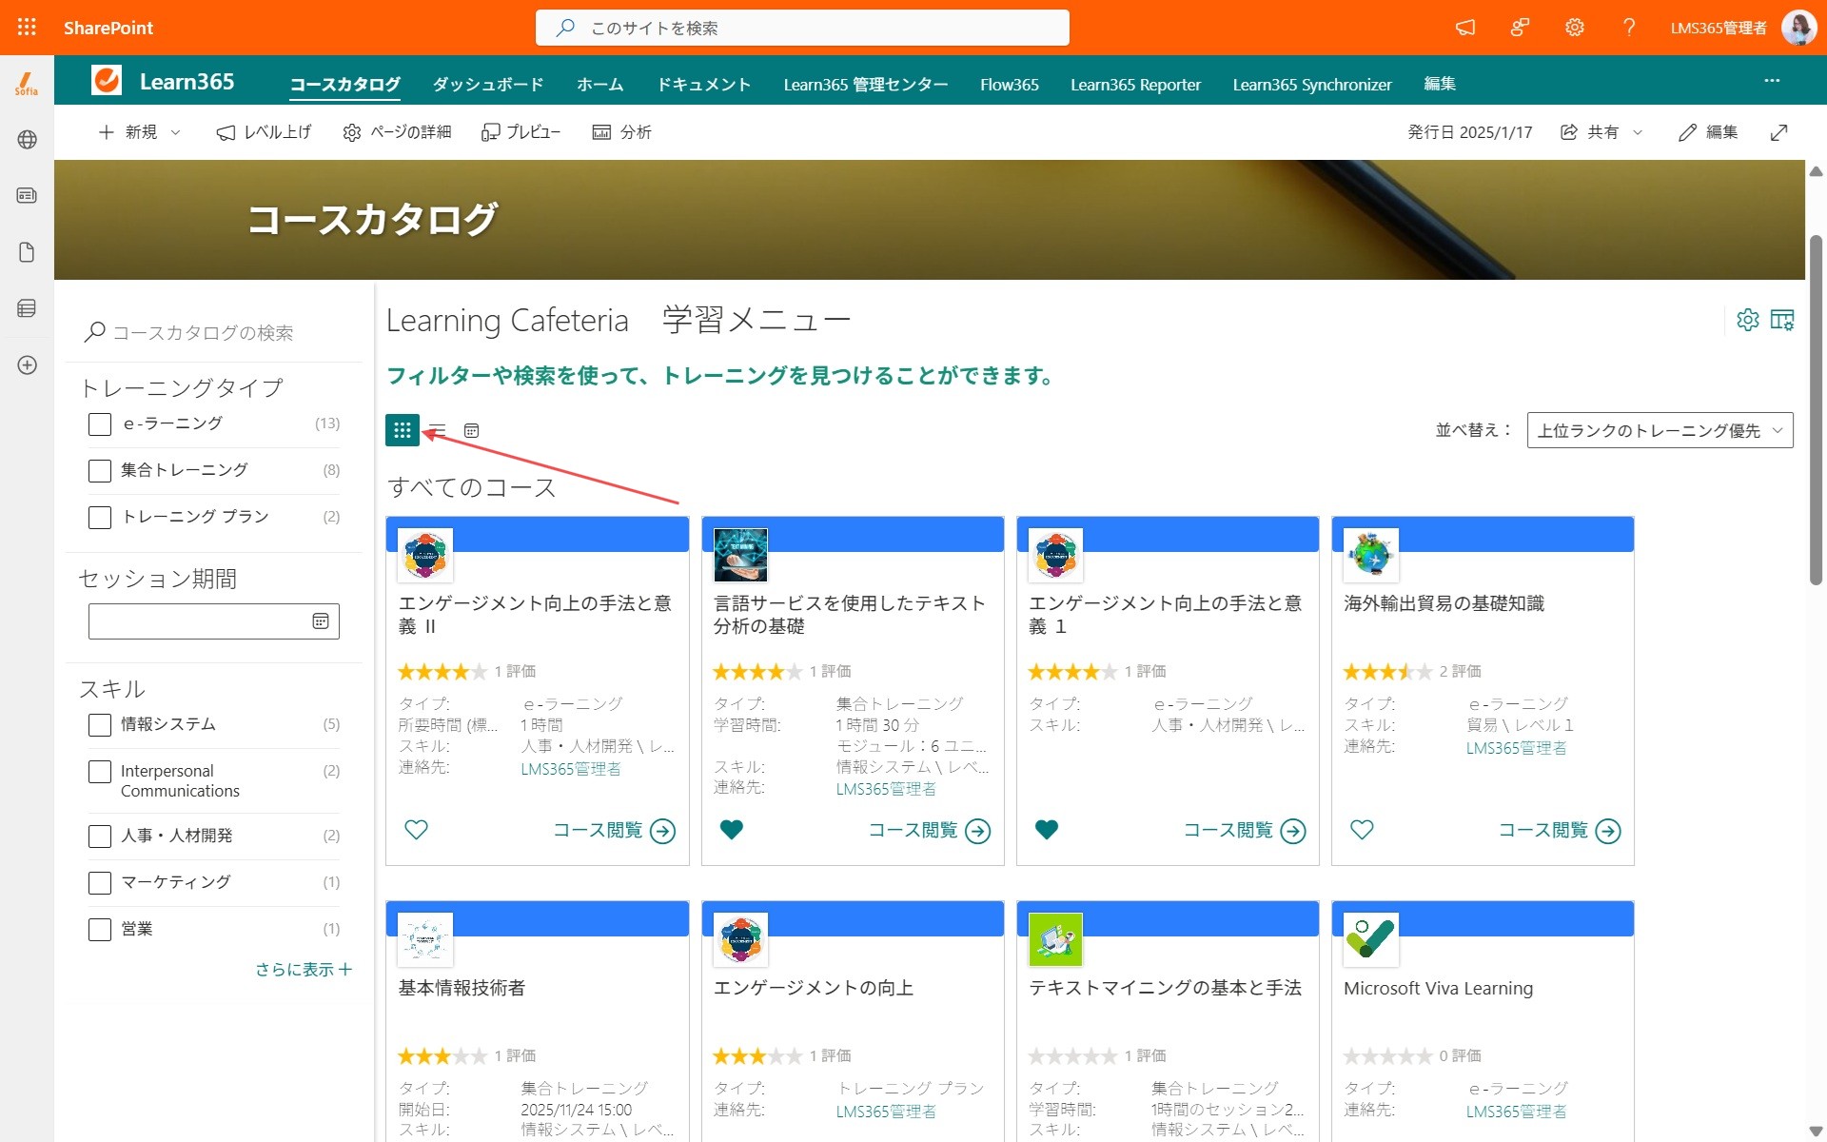1827x1142 pixels.
Task: Check the 営業 skill filter
Action: click(x=100, y=930)
